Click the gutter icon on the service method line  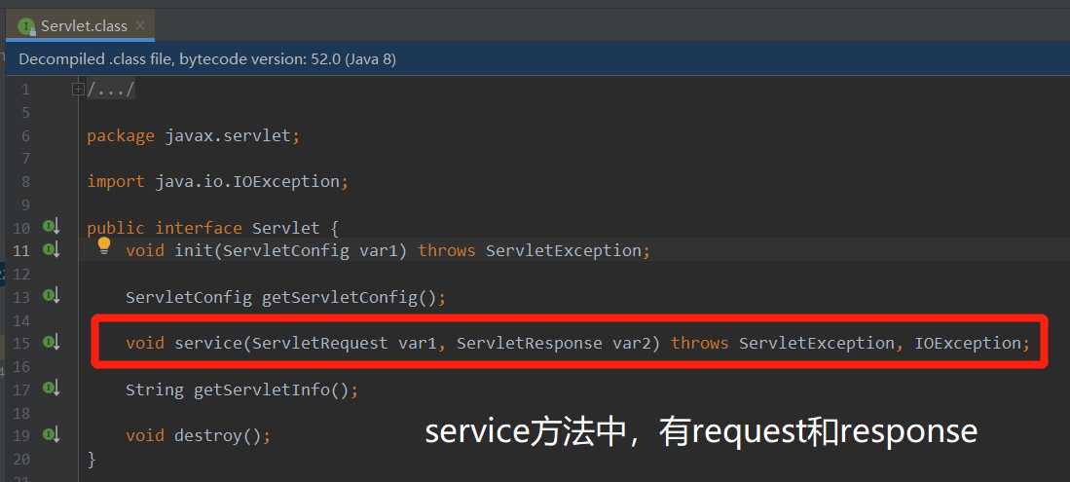coord(52,342)
